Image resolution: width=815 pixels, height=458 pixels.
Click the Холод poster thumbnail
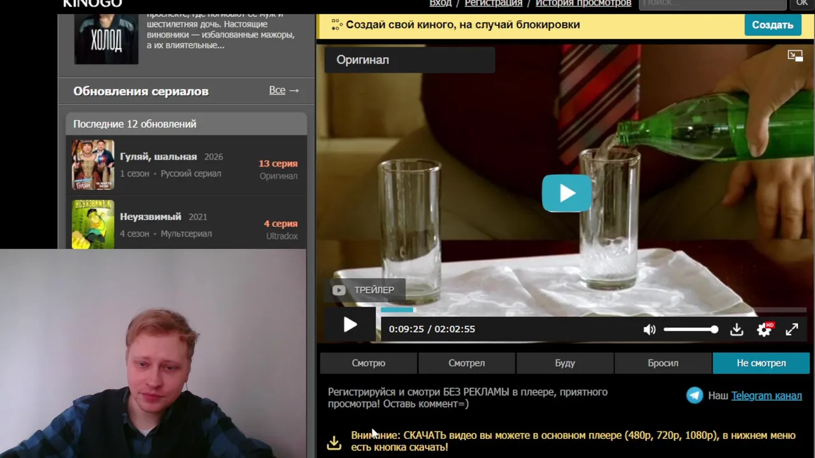106,38
